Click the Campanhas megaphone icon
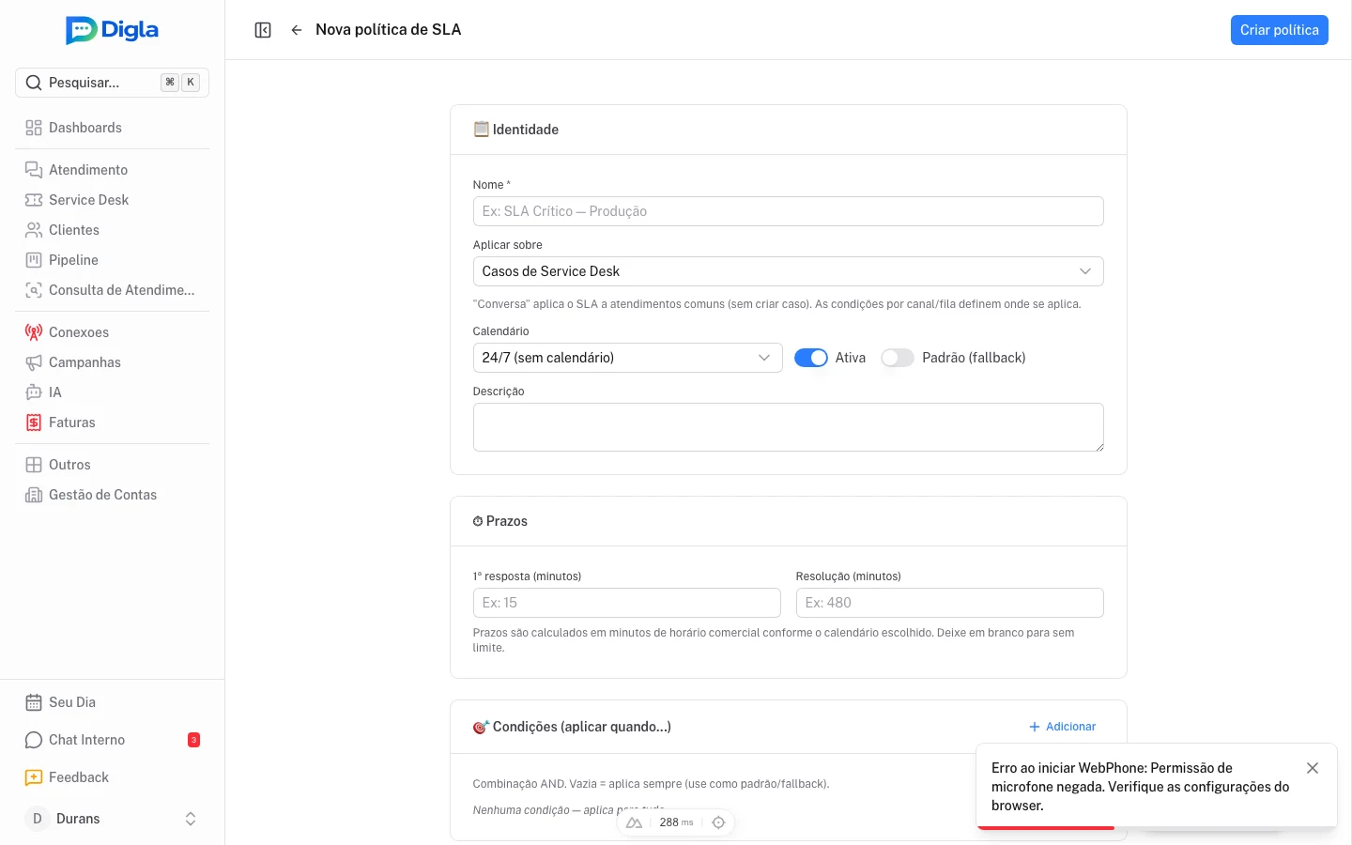The width and height of the screenshot is (1352, 845). pyautogui.click(x=34, y=362)
